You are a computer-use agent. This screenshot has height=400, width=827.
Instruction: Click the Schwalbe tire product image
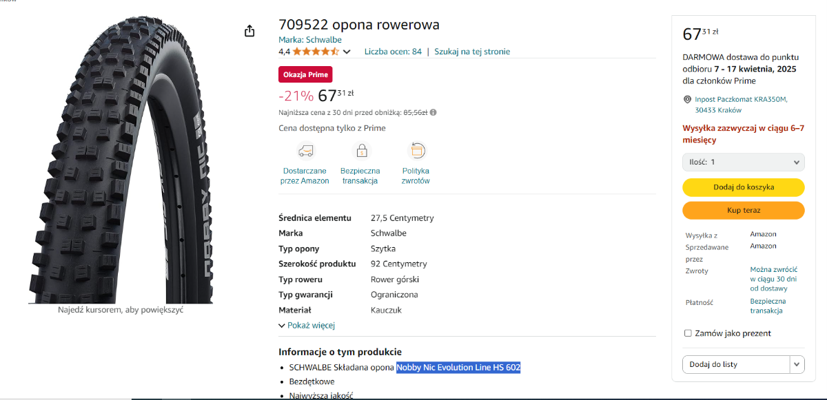coord(121,159)
